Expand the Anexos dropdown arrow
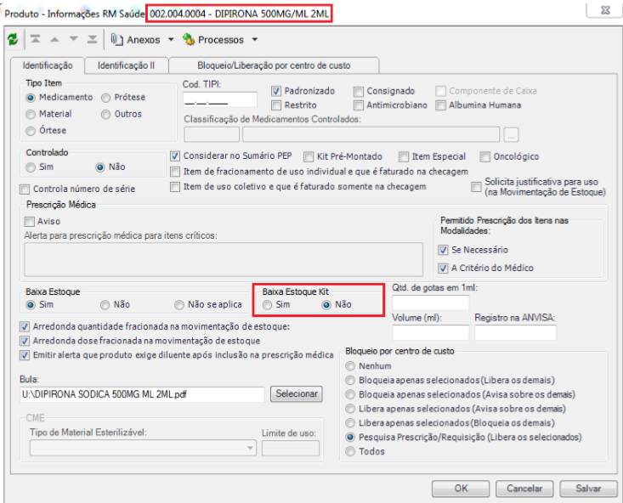This screenshot has width=623, height=503. (171, 39)
